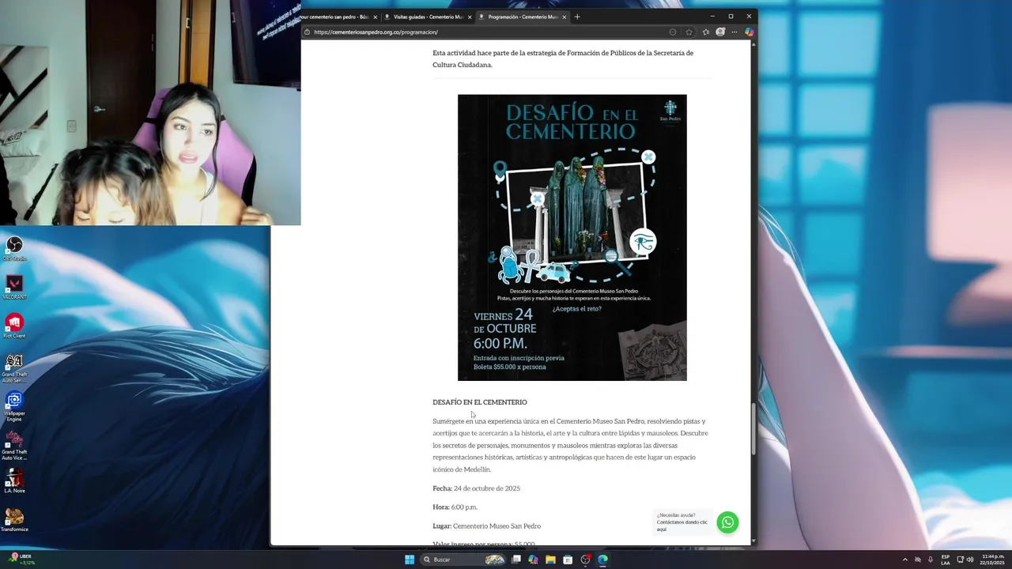Image resolution: width=1012 pixels, height=569 pixels.
Task: Open Edge favorites list icon
Action: coord(705,32)
